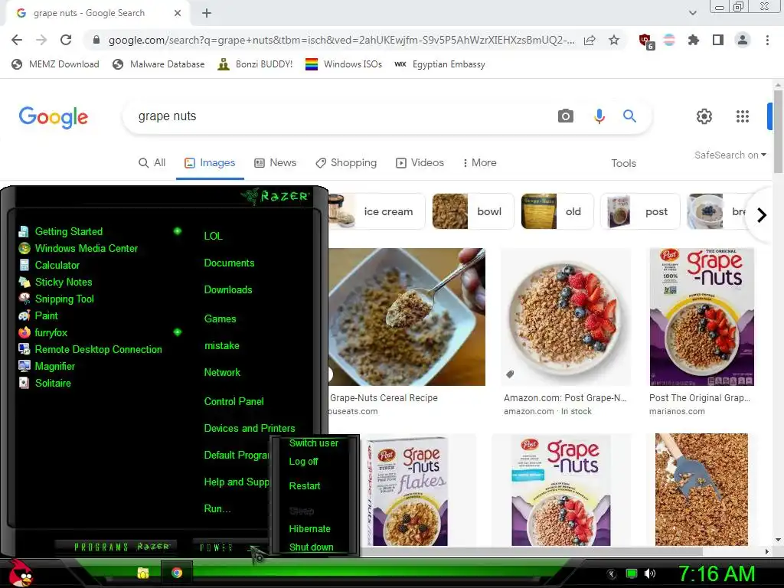Switch to the All results tab
784x588 pixels.
[x=152, y=162]
